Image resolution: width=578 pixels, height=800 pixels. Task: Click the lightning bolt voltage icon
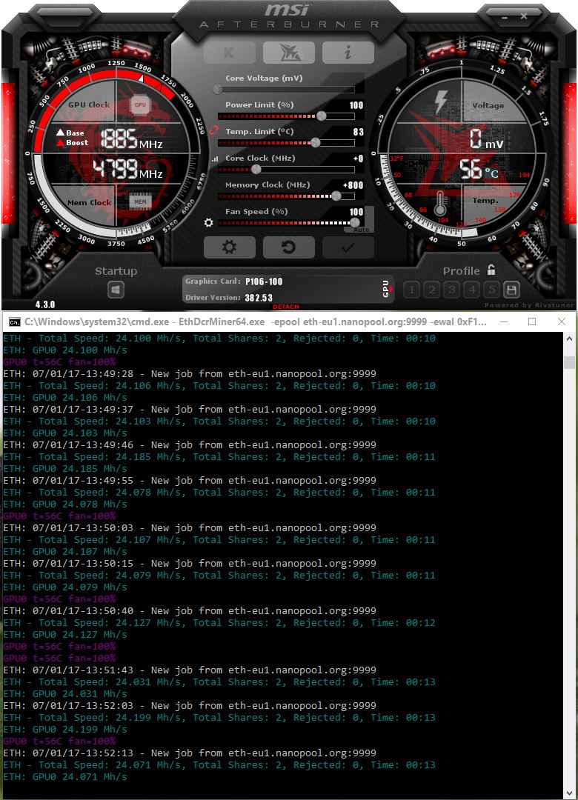(x=441, y=102)
